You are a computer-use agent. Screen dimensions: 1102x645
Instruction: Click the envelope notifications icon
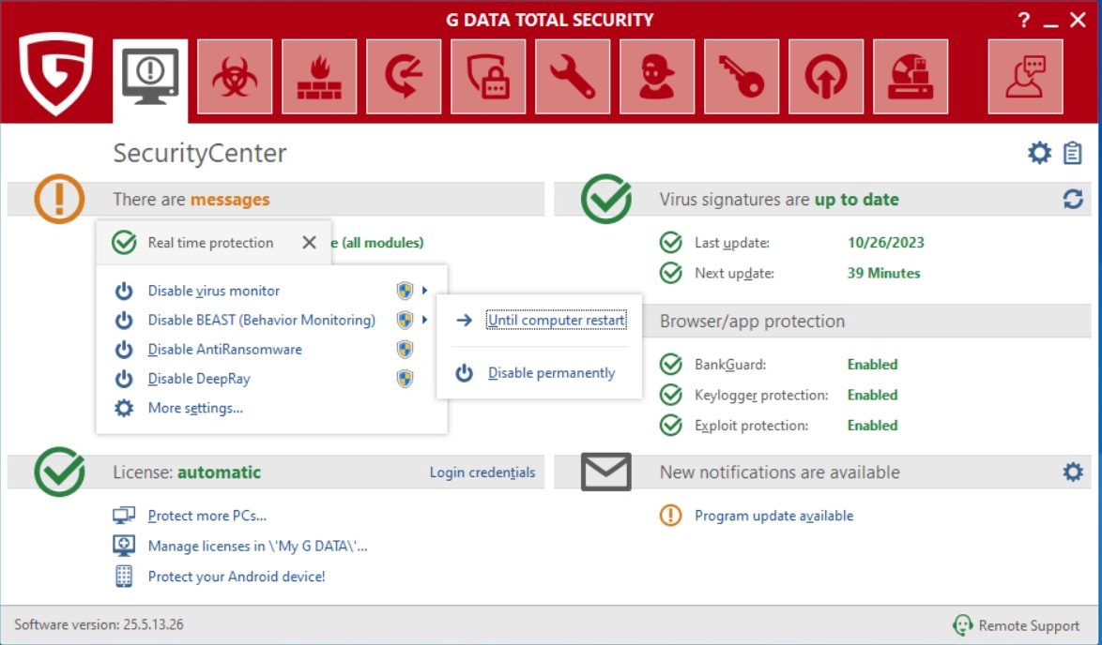[x=605, y=472]
